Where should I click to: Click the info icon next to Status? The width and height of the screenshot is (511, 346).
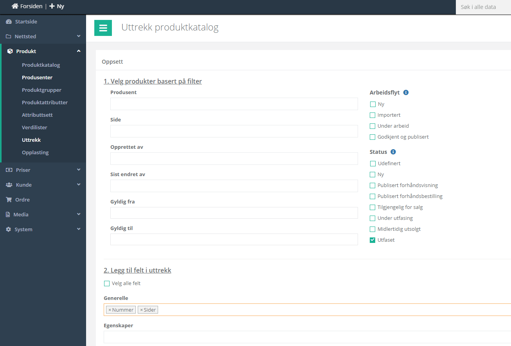click(393, 152)
